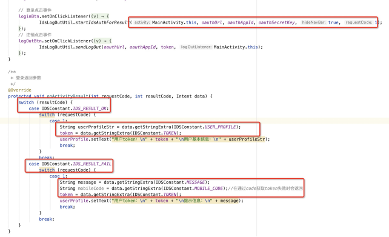Click the Javadoc text "登录返回参数"
The height and width of the screenshot is (237, 389).
coord(28,78)
